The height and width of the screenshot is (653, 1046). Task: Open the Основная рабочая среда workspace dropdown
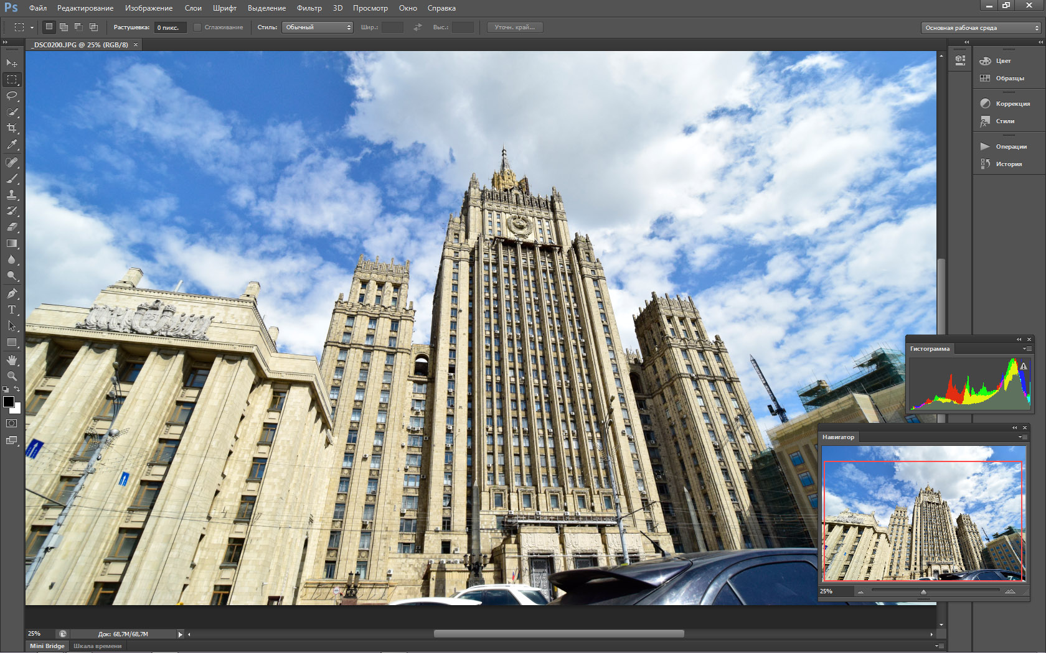981,27
